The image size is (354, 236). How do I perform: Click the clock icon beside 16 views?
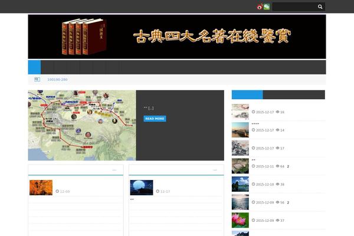pyautogui.click(x=253, y=112)
